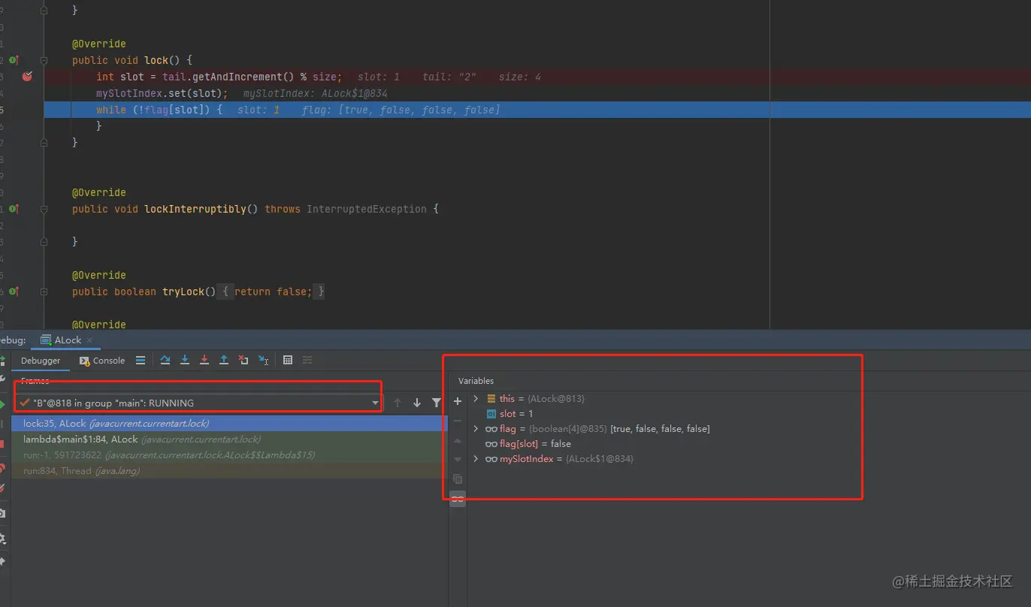
Task: Switch to the Debugger tab
Action: point(41,361)
